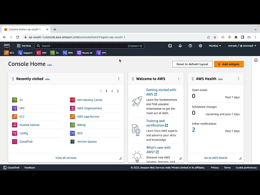Click Reset to default layout button
This screenshot has width=260, height=195.
tap(192, 64)
